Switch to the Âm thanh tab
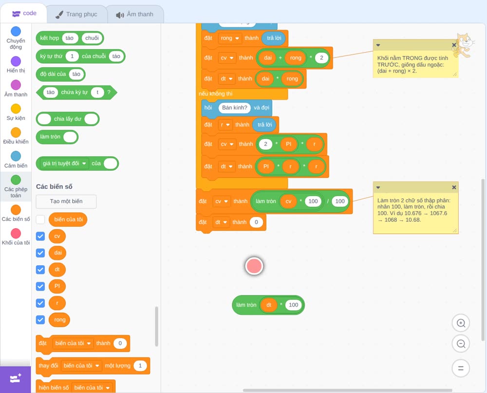This screenshot has height=393, width=487. pyautogui.click(x=135, y=14)
